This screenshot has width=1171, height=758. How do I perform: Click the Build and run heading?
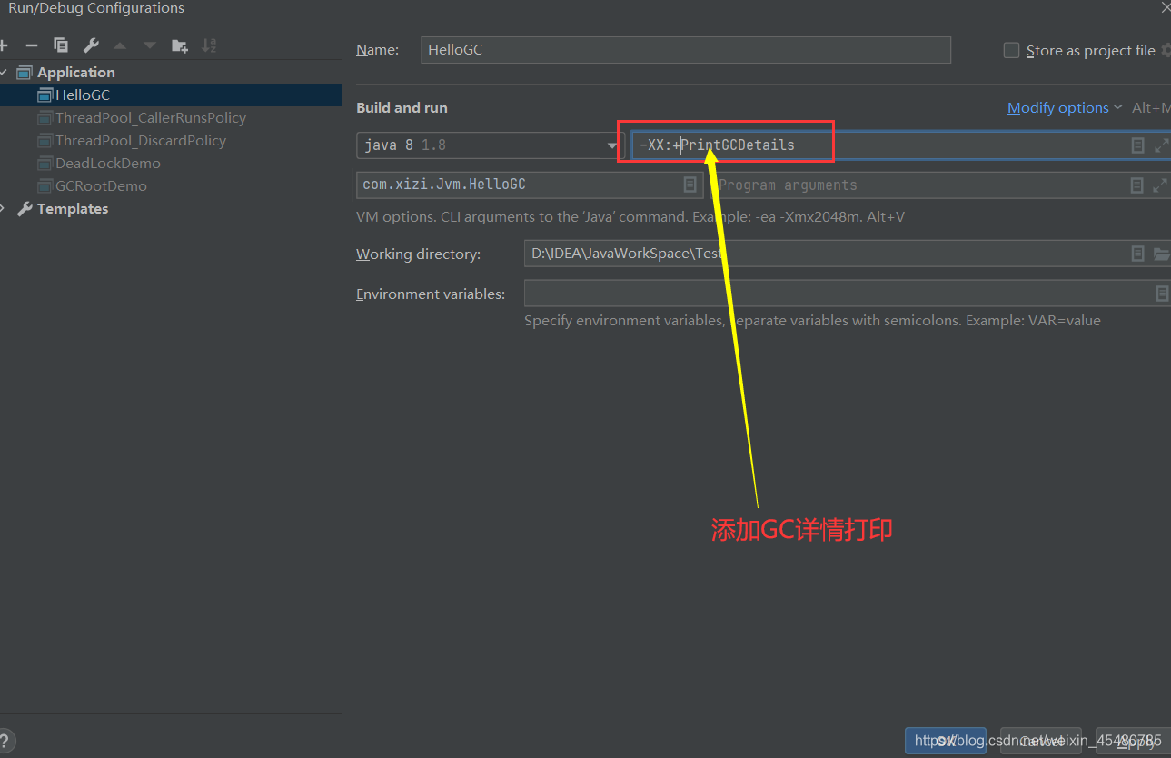(x=402, y=107)
